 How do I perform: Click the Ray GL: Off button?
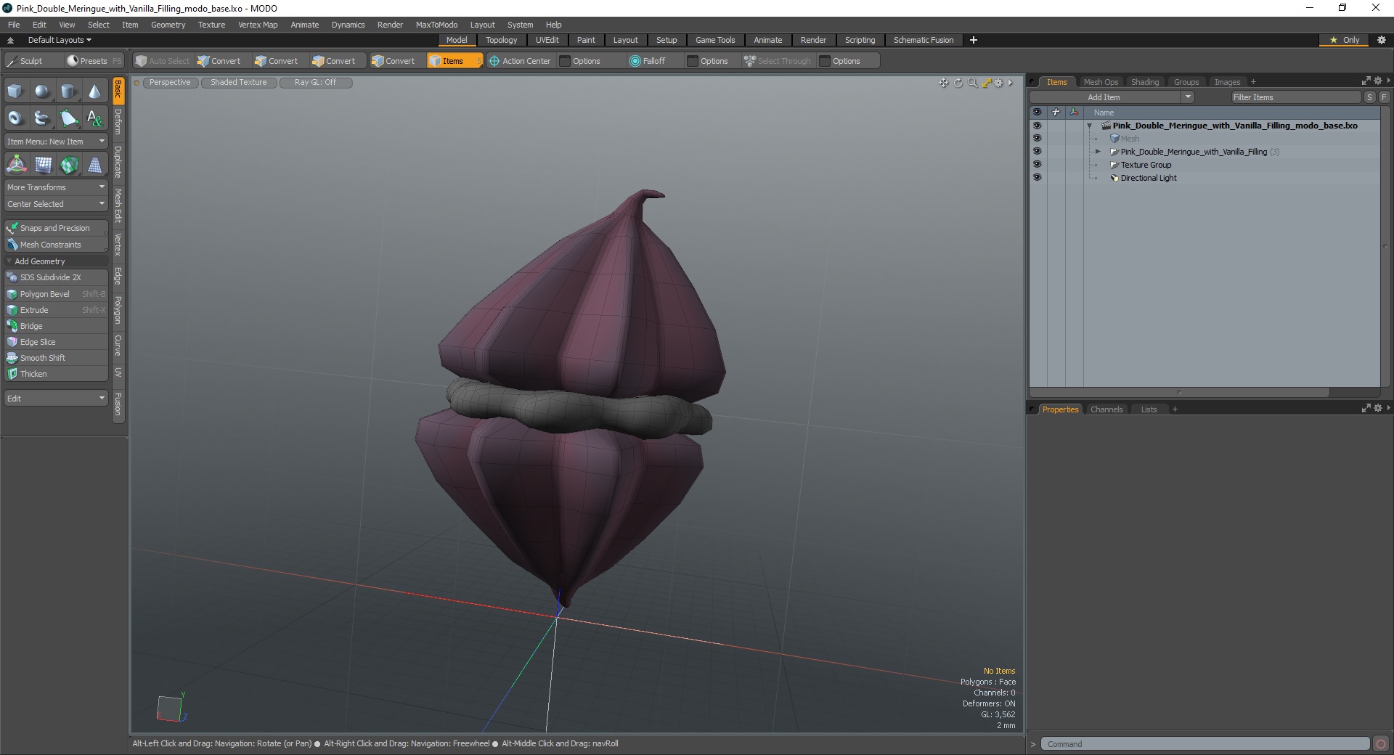316,83
